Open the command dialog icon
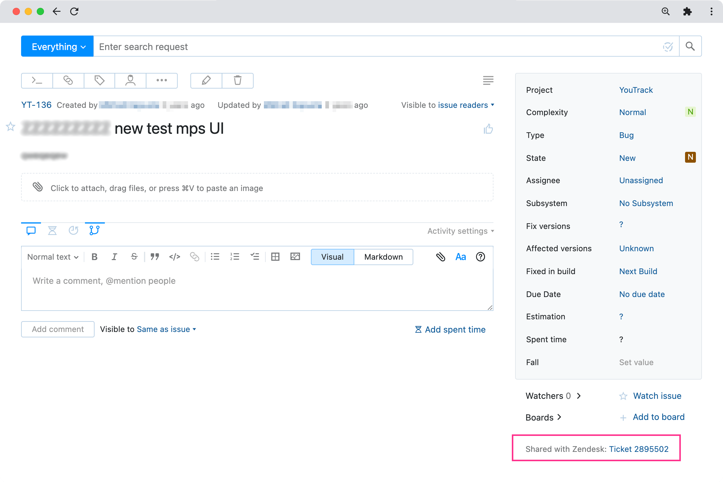Viewport: 723px width, 482px height. click(x=37, y=80)
